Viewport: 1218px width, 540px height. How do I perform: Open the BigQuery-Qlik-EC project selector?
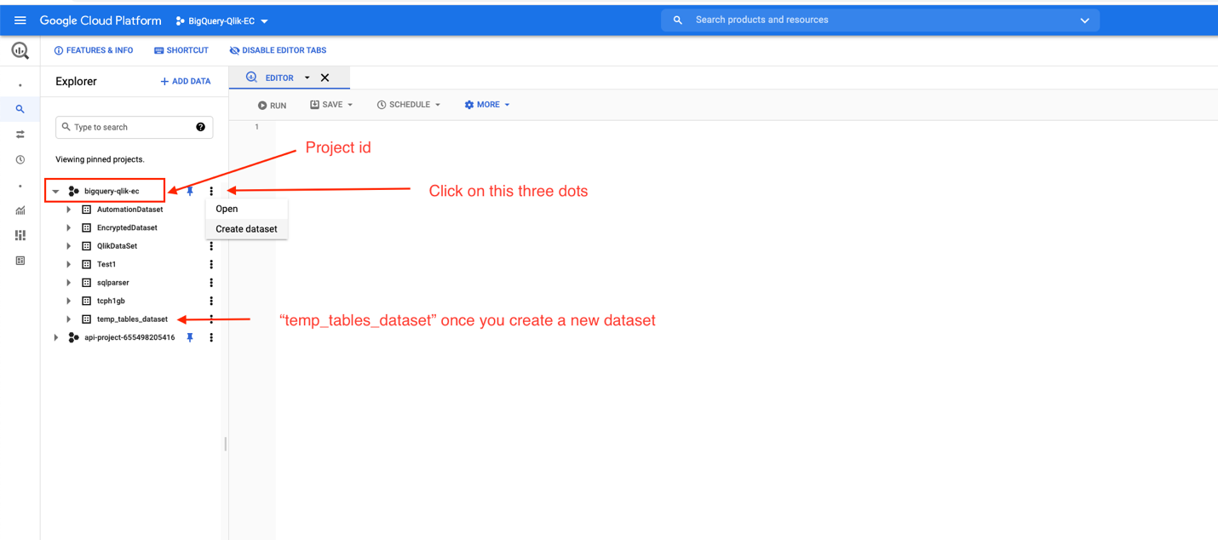coord(221,21)
